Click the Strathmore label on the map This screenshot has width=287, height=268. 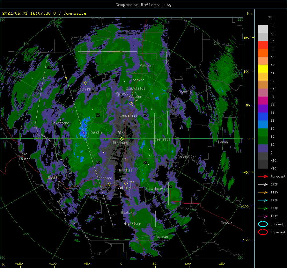(155, 189)
